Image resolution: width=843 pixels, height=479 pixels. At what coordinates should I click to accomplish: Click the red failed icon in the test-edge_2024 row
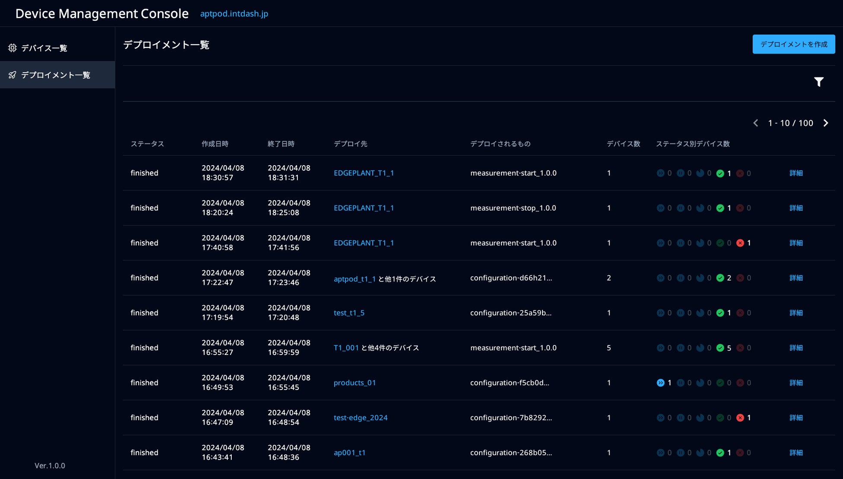(x=740, y=418)
